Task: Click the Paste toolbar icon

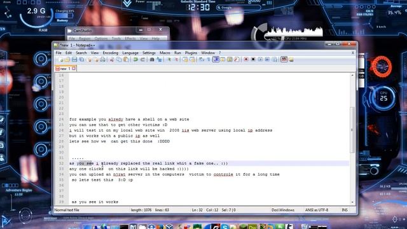Action: tap(126, 60)
